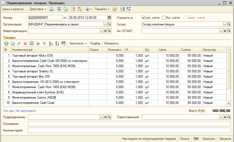
Task: Select row Торговый аппарат Snakky SL
Action: (115, 71)
